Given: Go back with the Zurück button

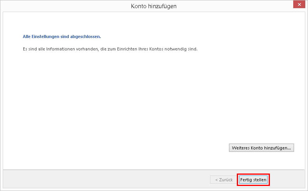Looking at the screenshot, I should tap(224, 180).
